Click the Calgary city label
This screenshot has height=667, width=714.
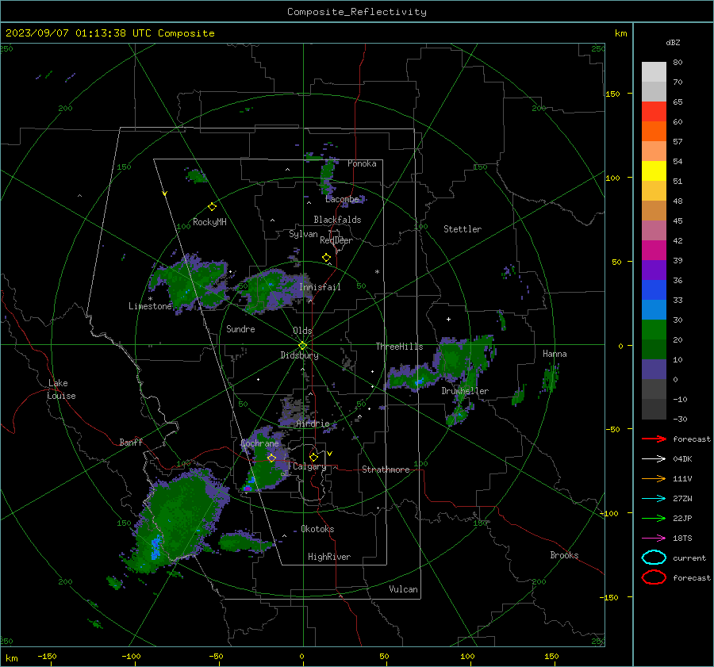coord(309,466)
